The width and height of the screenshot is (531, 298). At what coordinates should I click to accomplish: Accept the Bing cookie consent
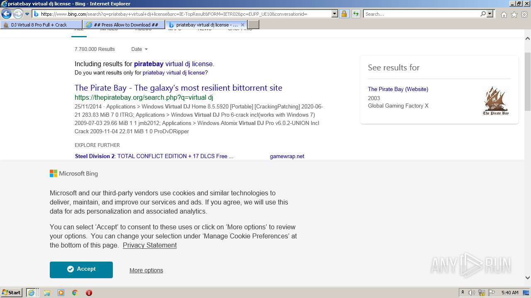tap(81, 269)
